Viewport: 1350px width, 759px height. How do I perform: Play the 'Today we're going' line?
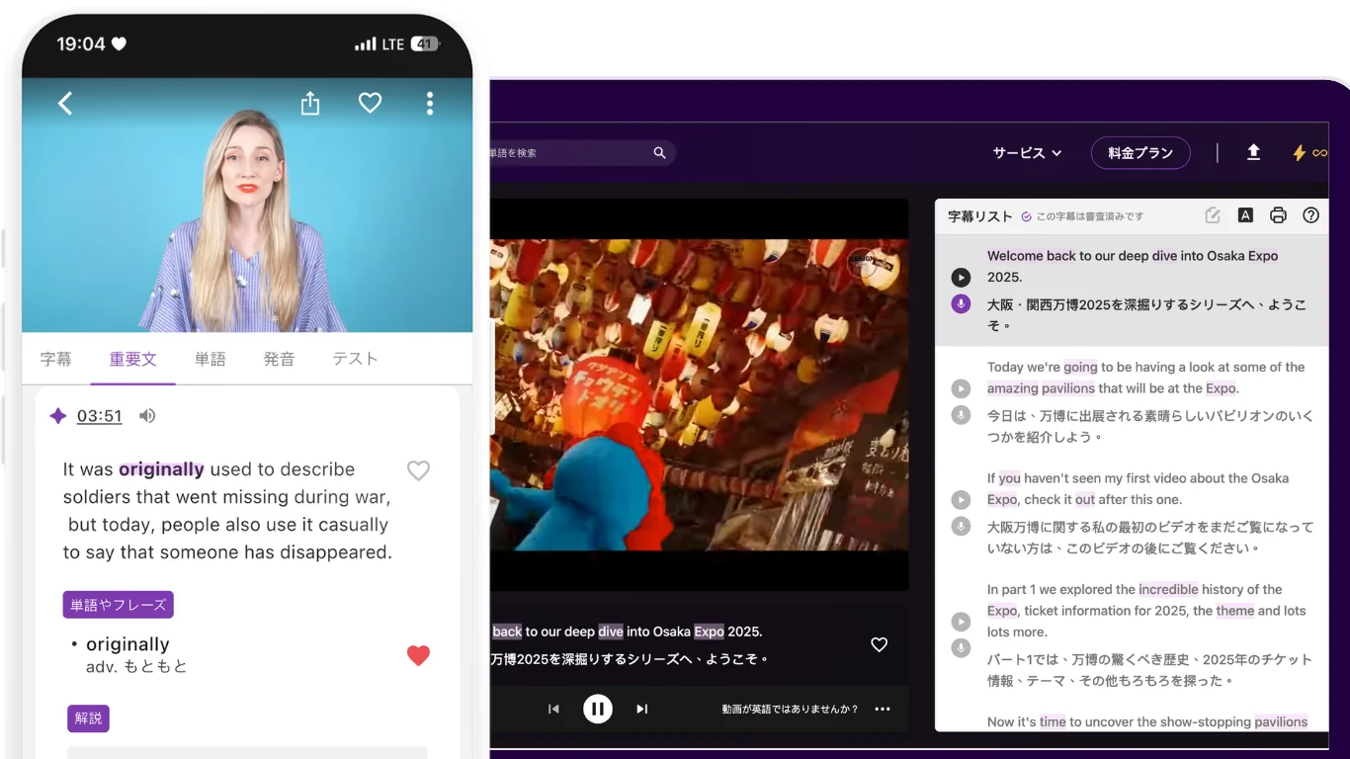pyautogui.click(x=961, y=388)
